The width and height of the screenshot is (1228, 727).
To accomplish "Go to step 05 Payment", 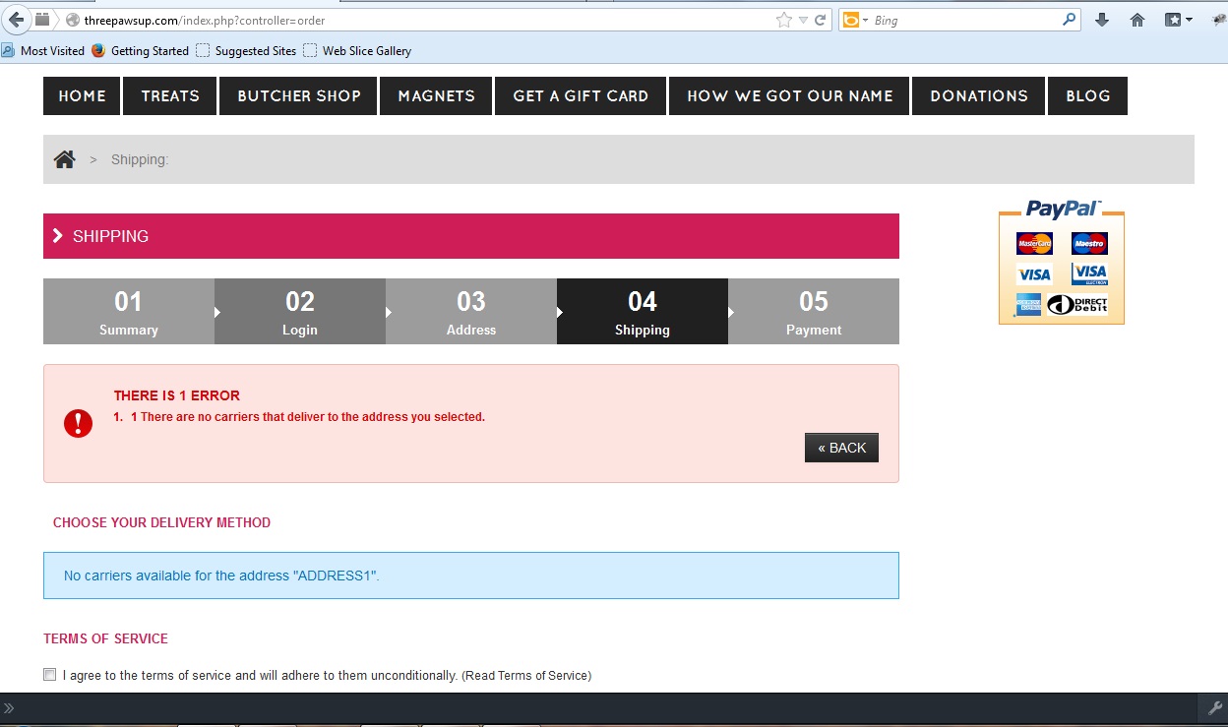I will [x=814, y=312].
